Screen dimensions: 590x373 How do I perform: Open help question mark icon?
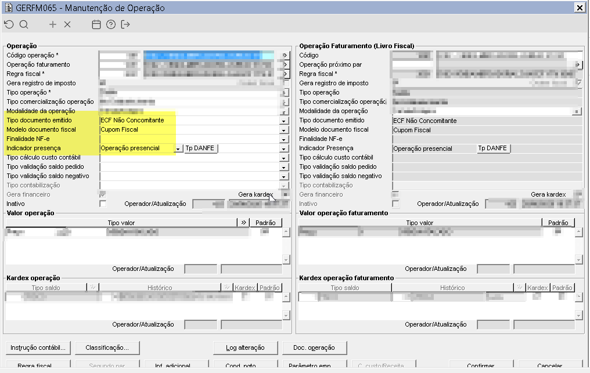(110, 24)
